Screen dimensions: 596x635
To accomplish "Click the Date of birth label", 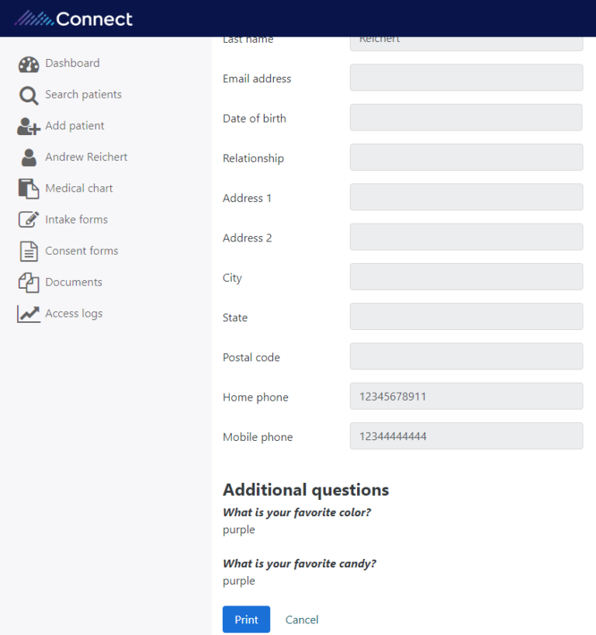I will [x=255, y=118].
